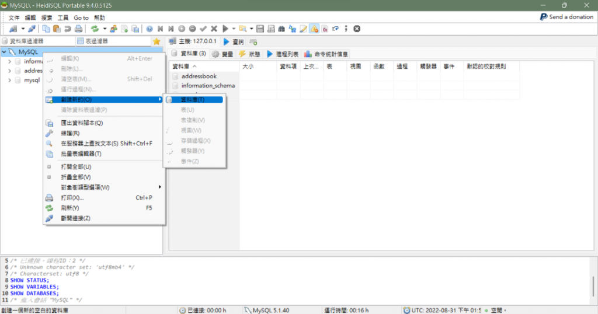Select the 資料庫 (3) tab
Image resolution: width=598 pixels, height=314 pixels.
[x=189, y=54]
